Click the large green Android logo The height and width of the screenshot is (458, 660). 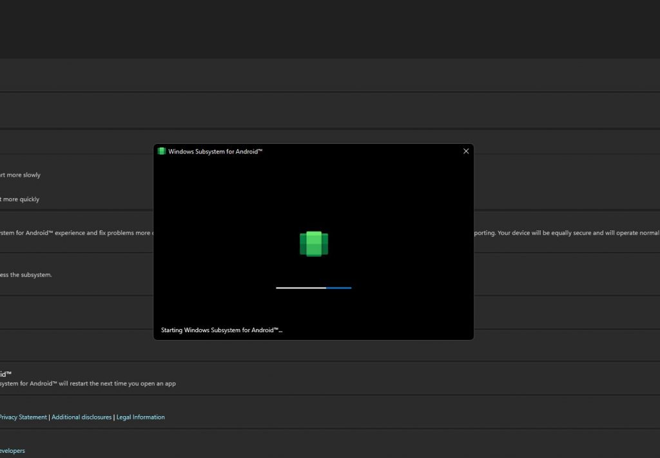tap(314, 244)
